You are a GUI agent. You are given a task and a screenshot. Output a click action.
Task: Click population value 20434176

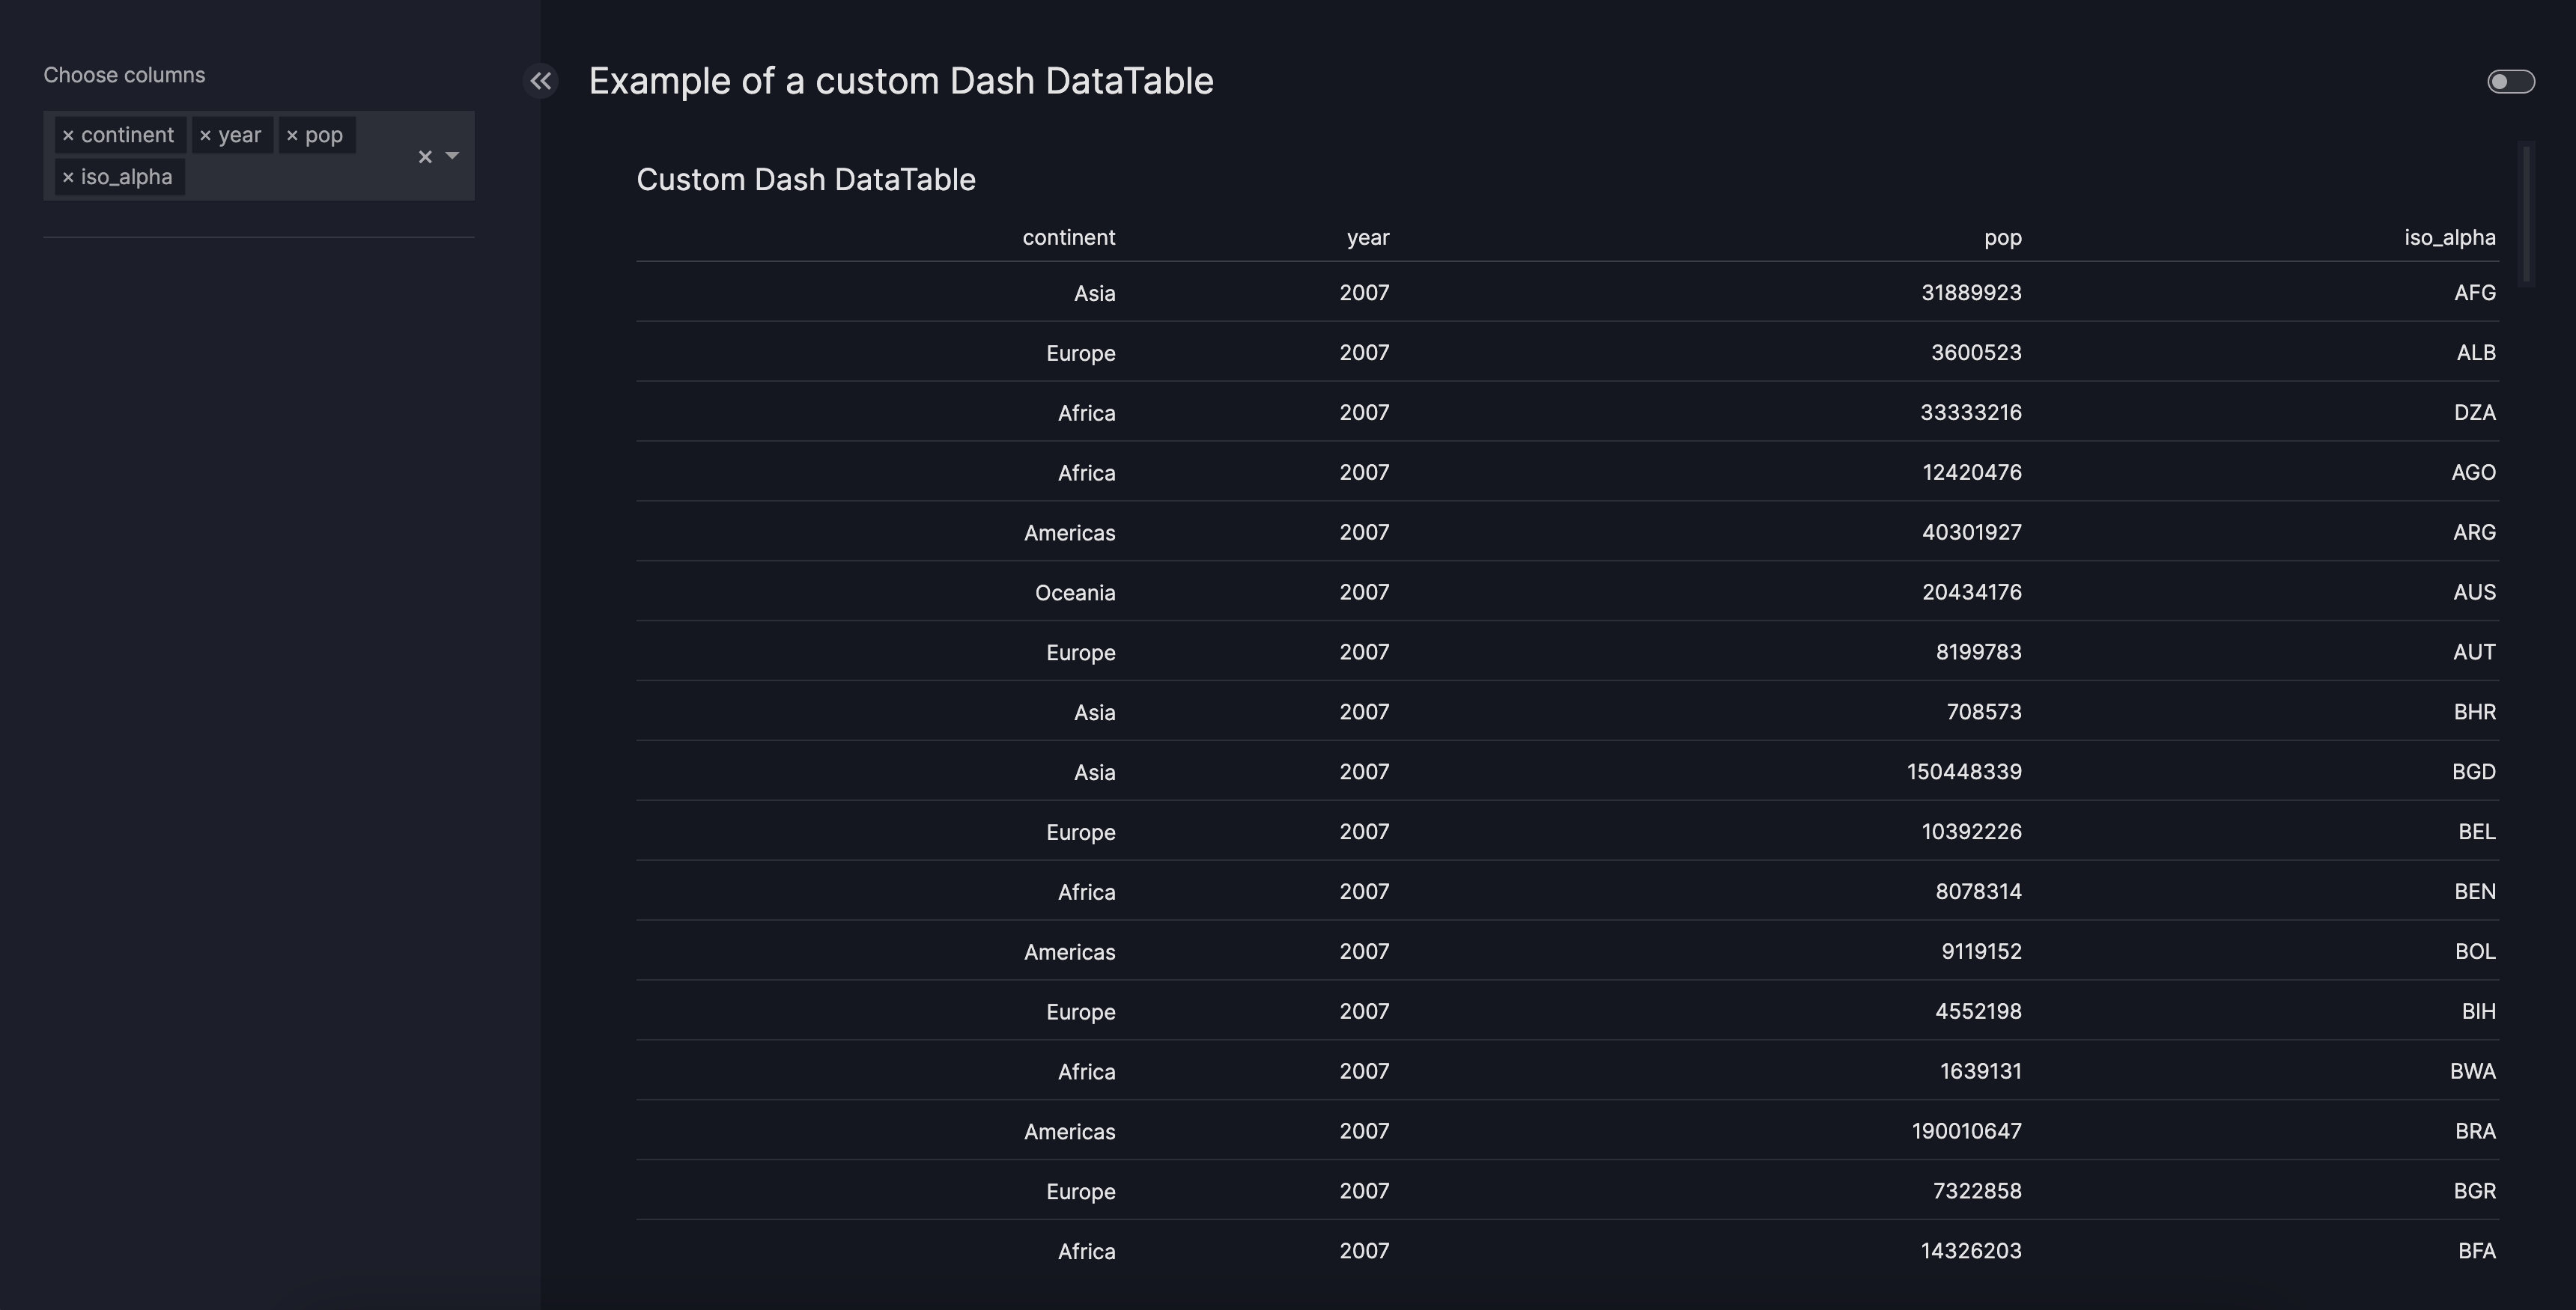[x=1972, y=592]
